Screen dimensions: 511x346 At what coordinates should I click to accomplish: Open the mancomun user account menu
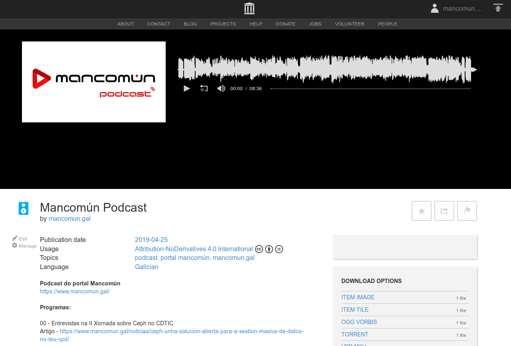[457, 8]
